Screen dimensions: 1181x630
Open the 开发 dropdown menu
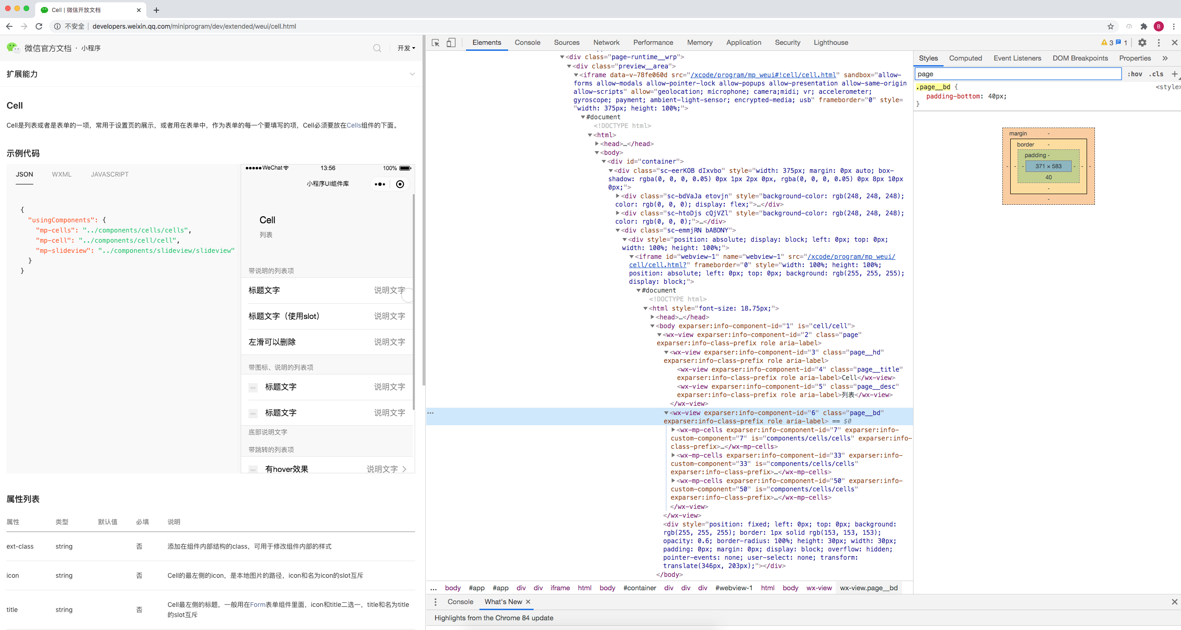click(406, 48)
